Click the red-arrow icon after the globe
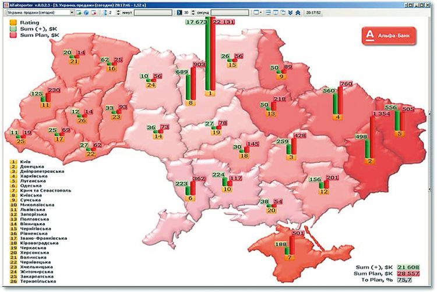The width and height of the screenshot is (437, 292). (93, 12)
